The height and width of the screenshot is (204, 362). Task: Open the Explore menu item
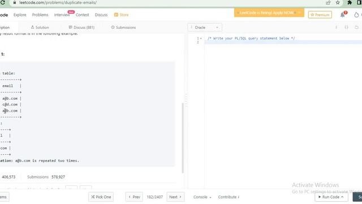point(20,15)
